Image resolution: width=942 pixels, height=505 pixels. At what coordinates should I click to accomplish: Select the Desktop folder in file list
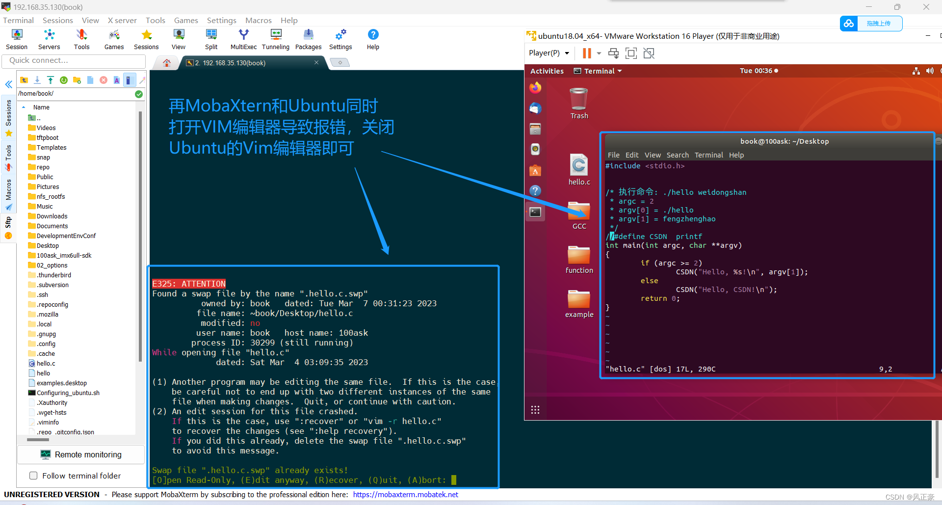pos(48,246)
